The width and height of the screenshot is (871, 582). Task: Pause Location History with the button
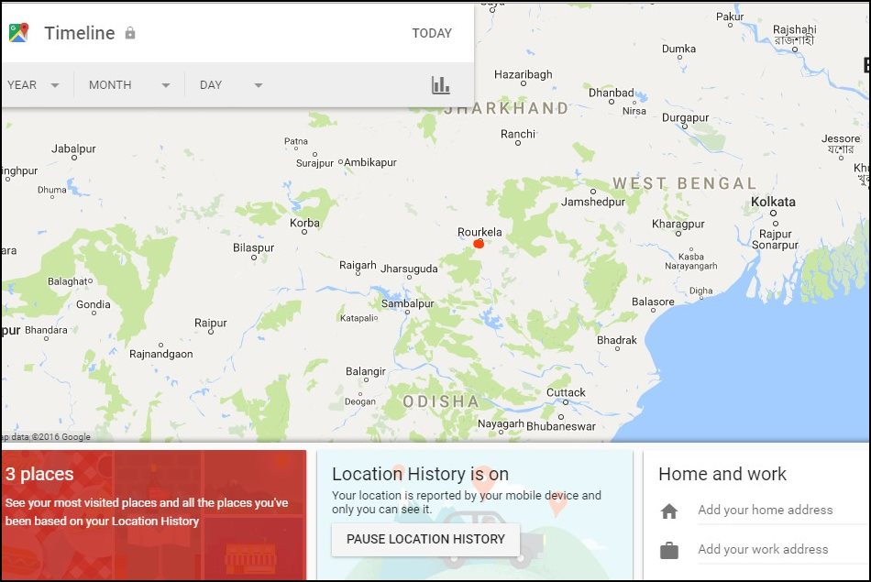click(425, 539)
